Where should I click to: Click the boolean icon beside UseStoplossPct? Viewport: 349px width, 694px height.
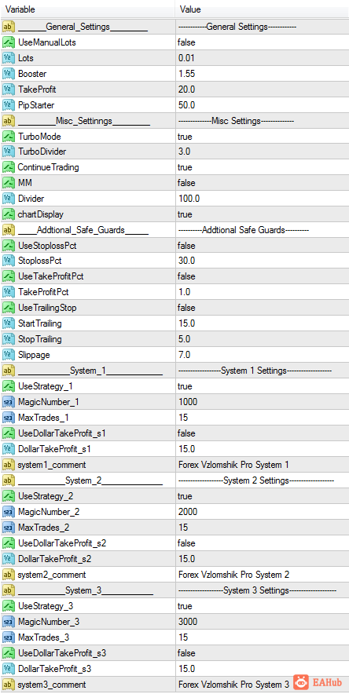tap(9, 245)
